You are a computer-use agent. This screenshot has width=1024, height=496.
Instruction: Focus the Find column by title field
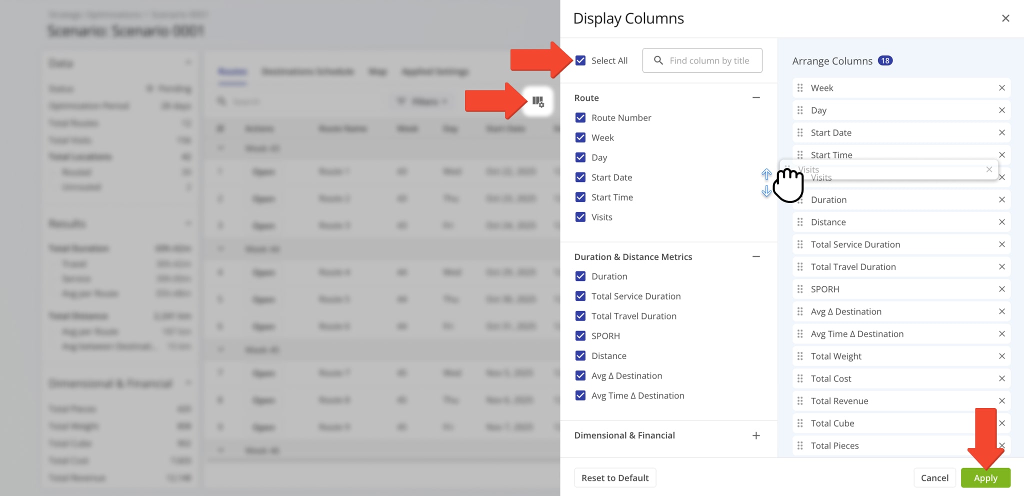(x=709, y=60)
